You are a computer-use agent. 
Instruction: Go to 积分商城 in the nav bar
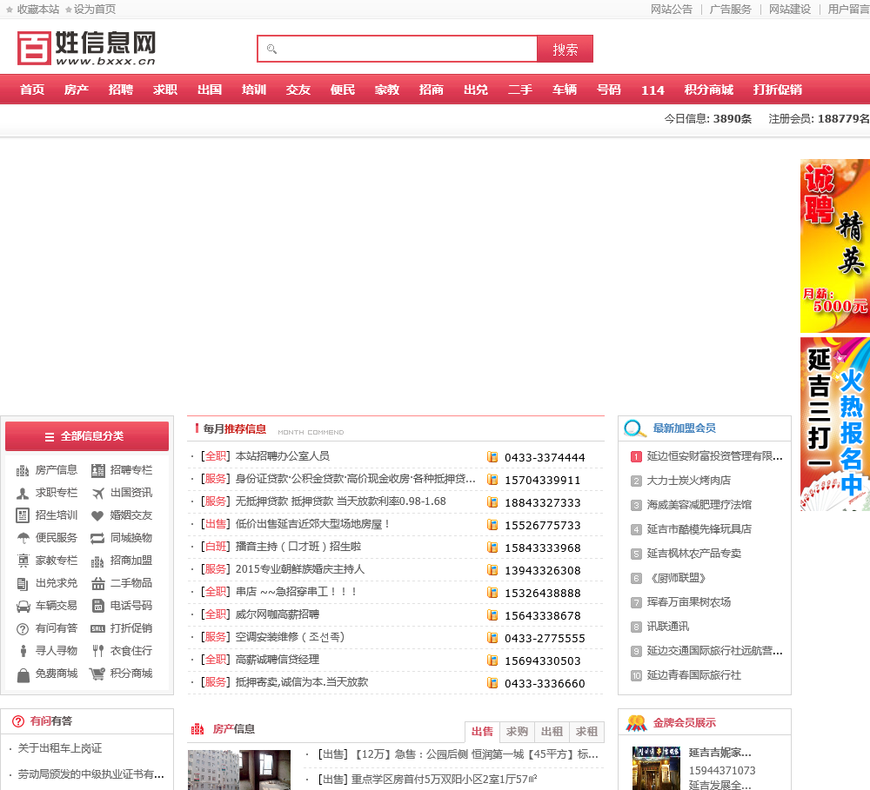click(708, 90)
